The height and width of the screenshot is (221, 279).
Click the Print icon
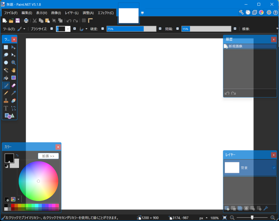[26, 21]
